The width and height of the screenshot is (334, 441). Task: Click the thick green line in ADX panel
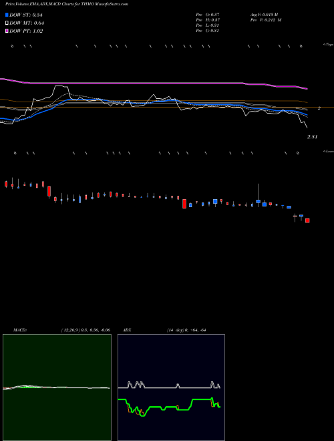pos(169,407)
